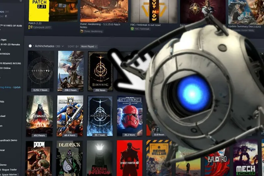This screenshot has width=264, height=176.
Task: Click the SORT BY label
Action: click(73, 47)
